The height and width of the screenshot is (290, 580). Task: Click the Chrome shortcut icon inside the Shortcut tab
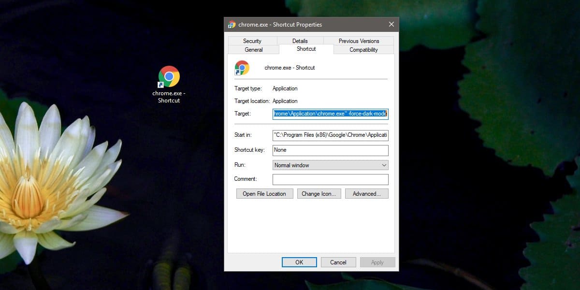242,68
